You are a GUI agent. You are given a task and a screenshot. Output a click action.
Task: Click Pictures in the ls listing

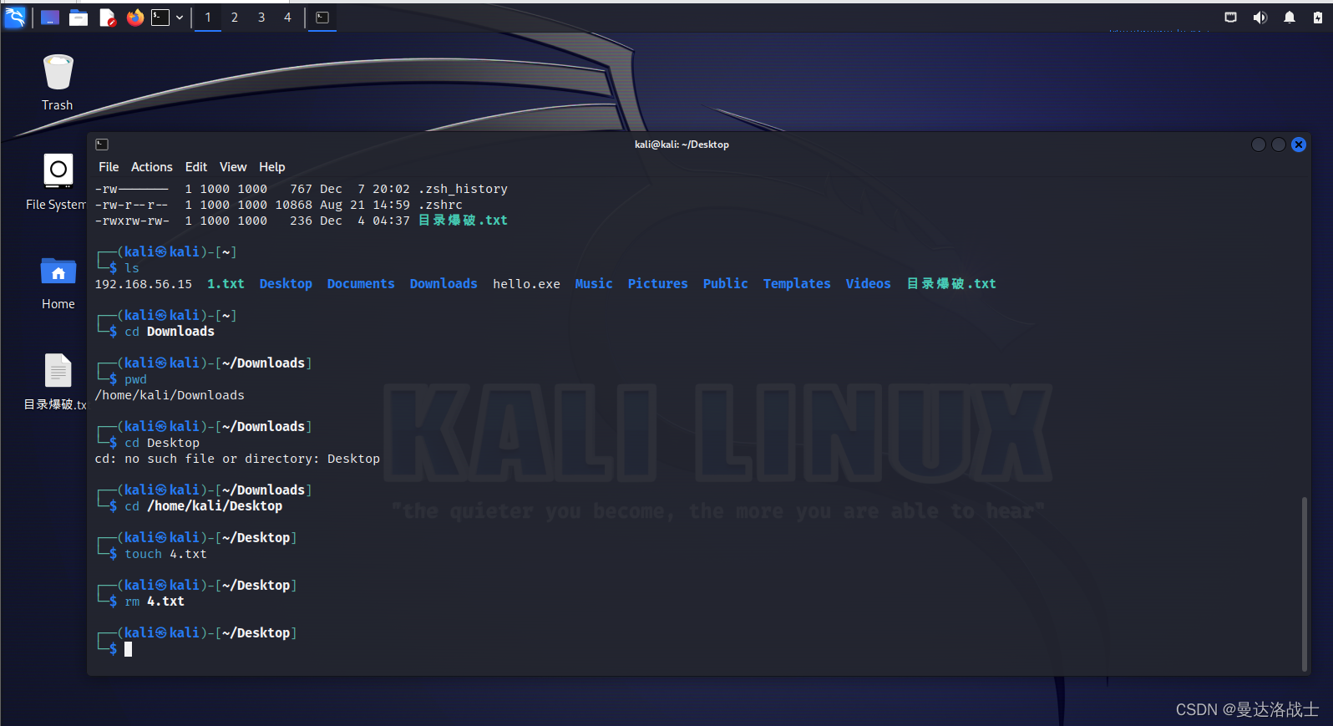click(x=658, y=284)
